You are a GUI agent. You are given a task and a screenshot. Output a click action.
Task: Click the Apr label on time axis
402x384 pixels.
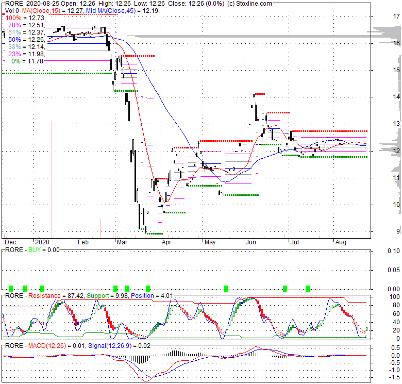166,242
